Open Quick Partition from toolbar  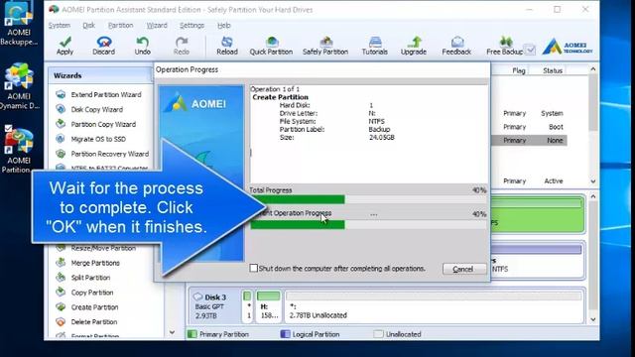[x=271, y=46]
